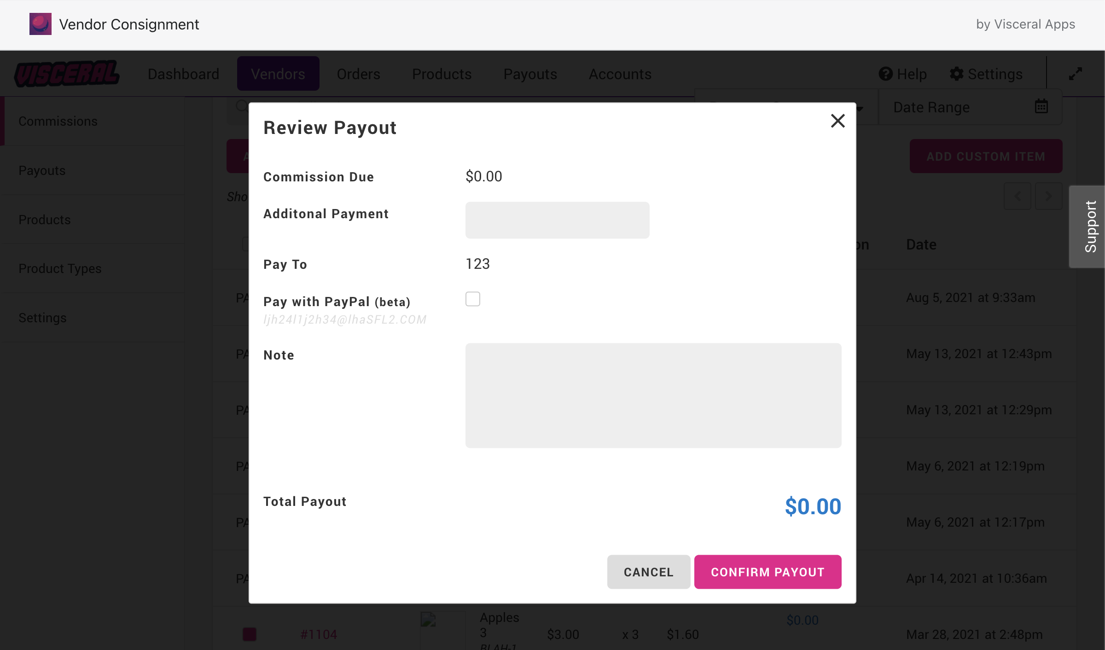Navigate to Orders tab
Viewport: 1105px width, 650px height.
click(358, 74)
